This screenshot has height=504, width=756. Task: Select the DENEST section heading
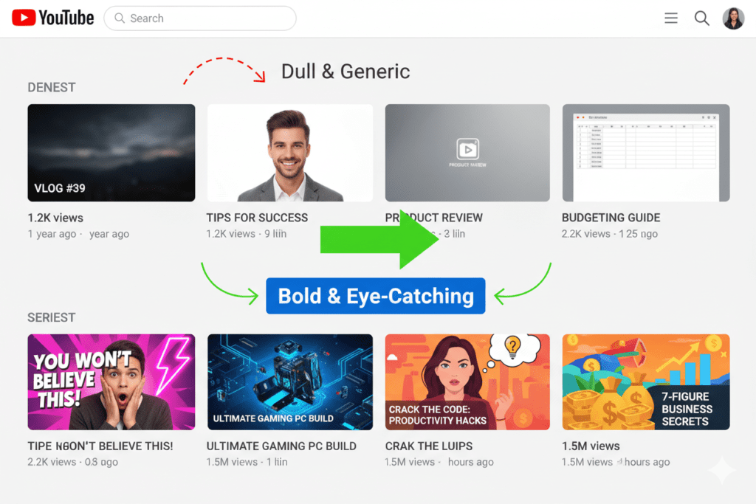(51, 87)
